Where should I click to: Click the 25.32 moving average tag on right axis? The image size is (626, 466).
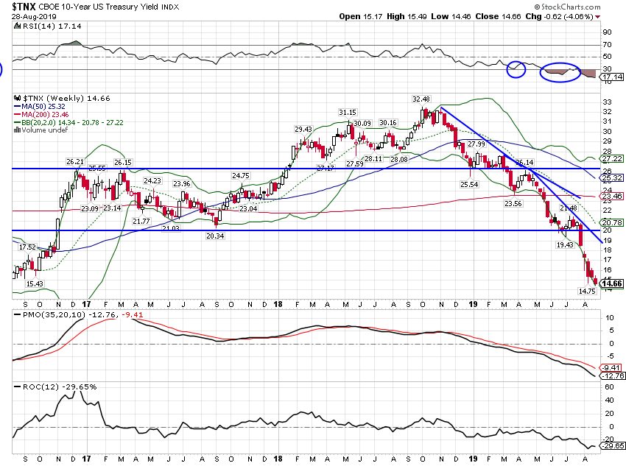click(612, 178)
